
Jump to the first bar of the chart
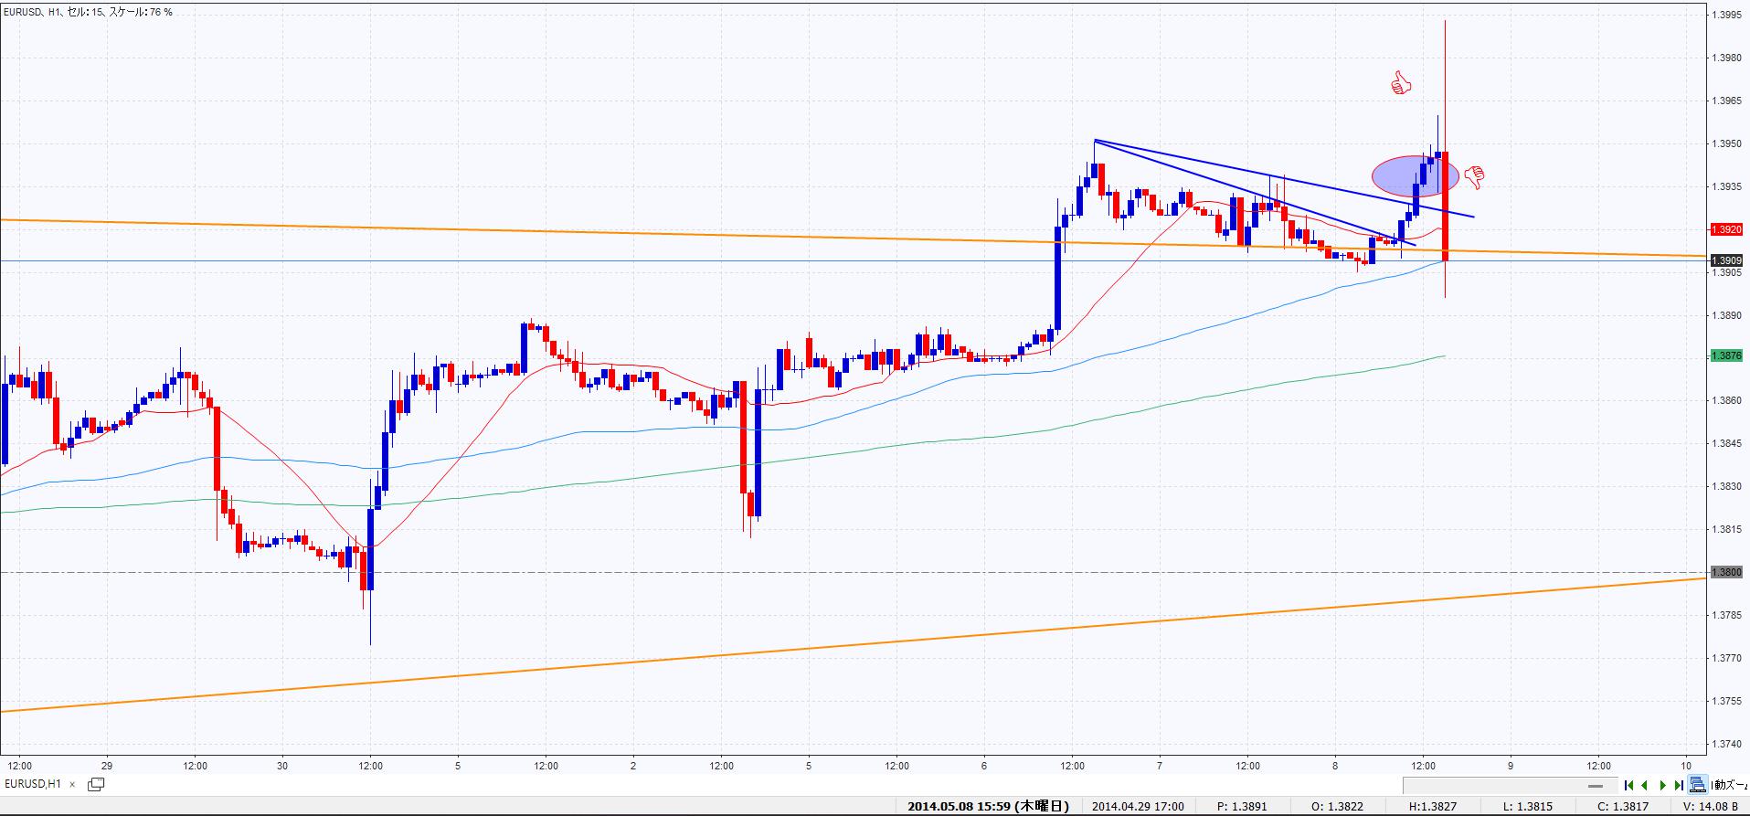(x=1629, y=785)
